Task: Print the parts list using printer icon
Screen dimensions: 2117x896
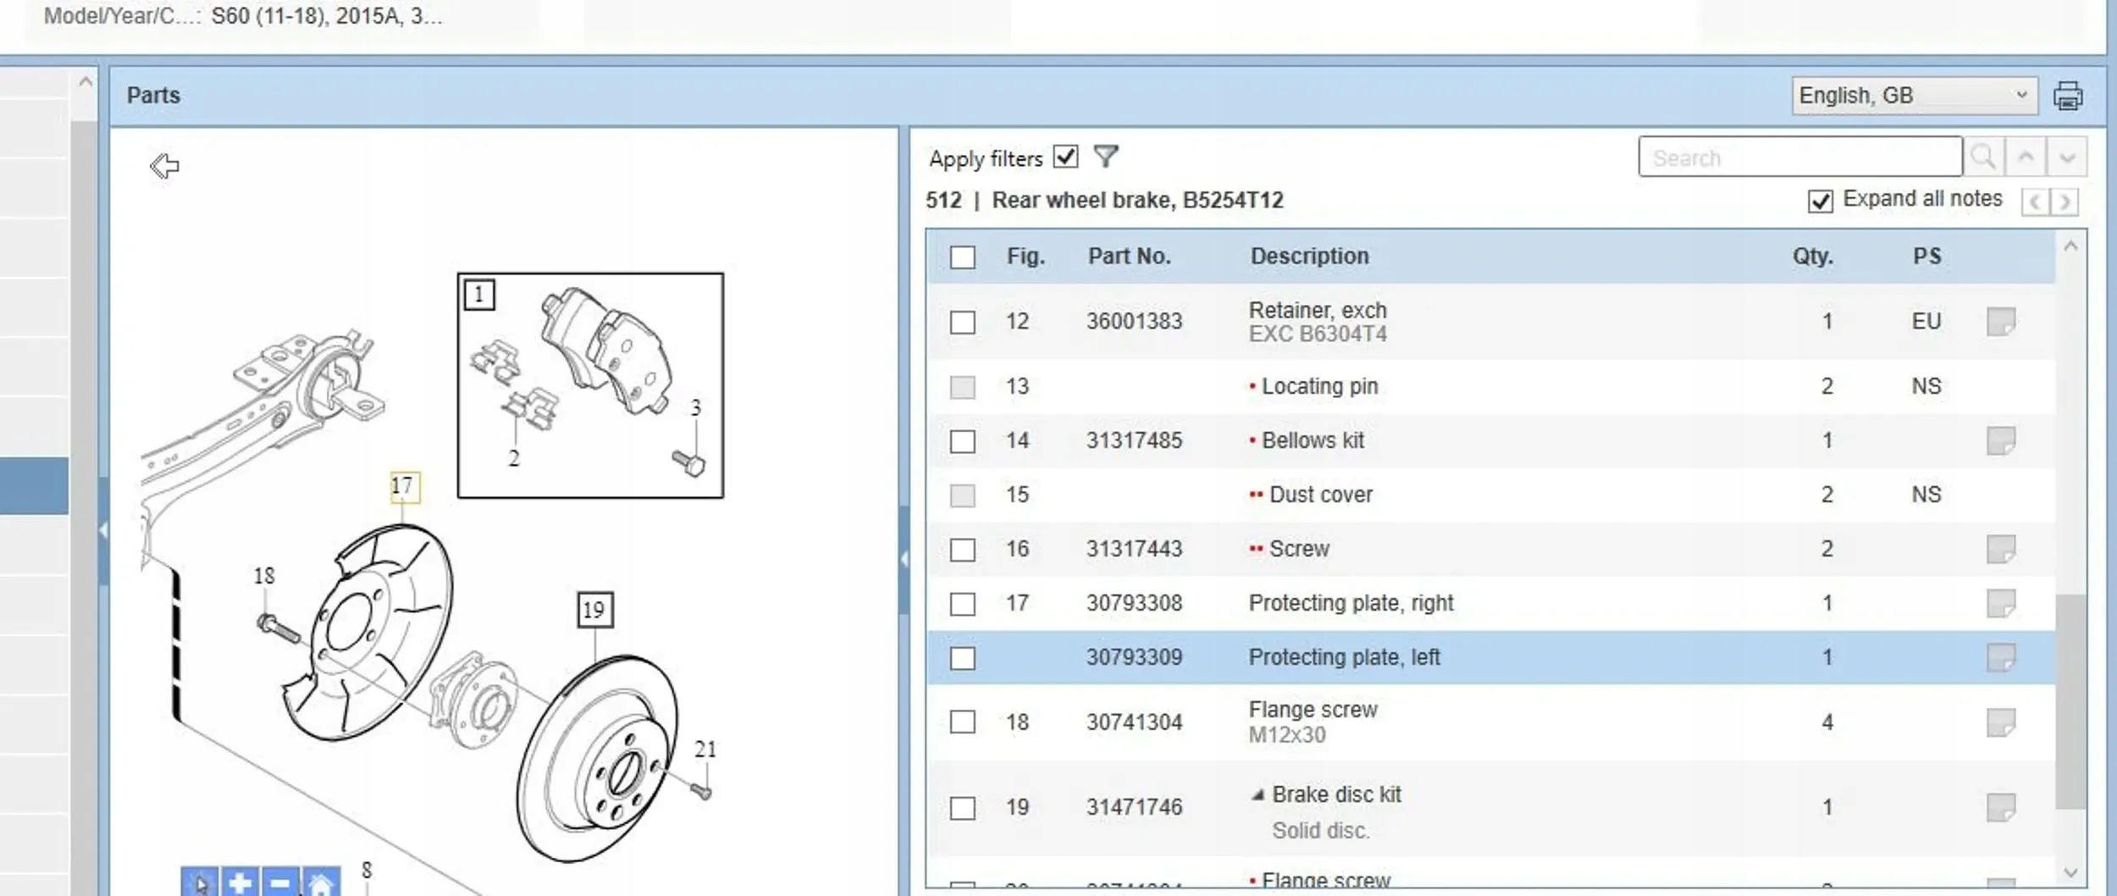Action: 2067,96
